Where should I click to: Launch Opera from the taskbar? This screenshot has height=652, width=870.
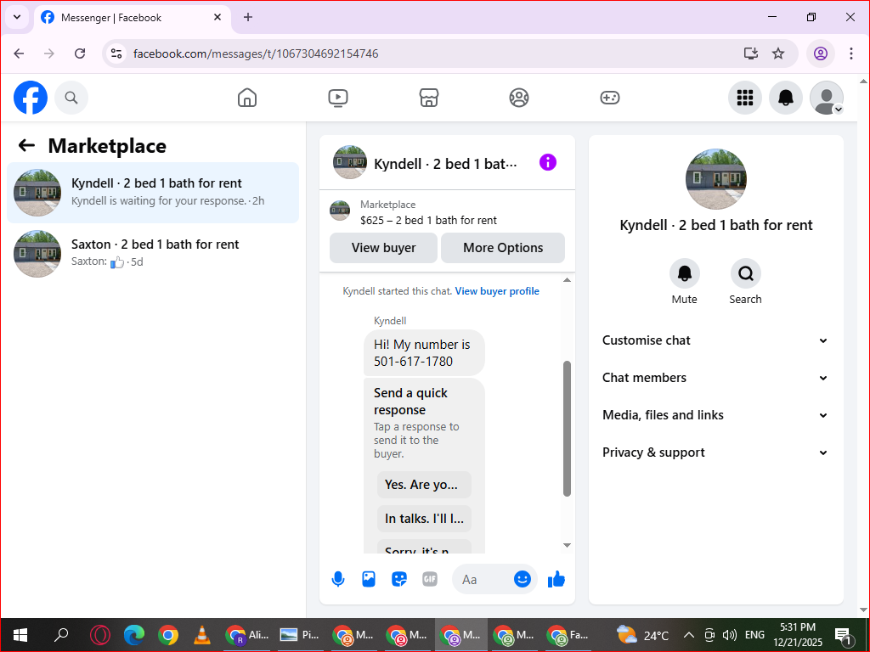(x=100, y=635)
